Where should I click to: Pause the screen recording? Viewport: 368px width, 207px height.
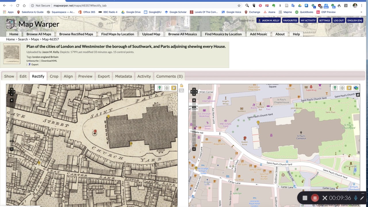(x=315, y=198)
